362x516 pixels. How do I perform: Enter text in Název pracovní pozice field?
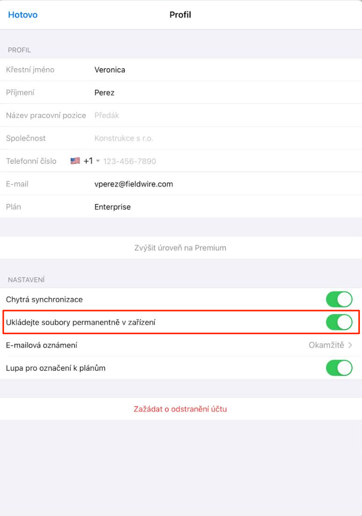click(207, 116)
